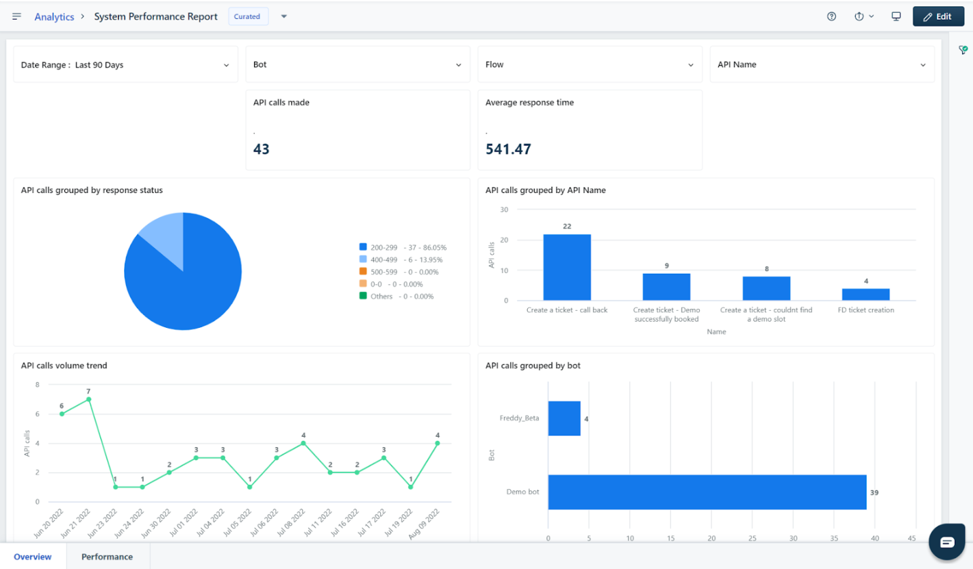
Task: Click the FD ticket creation bar
Action: pos(866,295)
